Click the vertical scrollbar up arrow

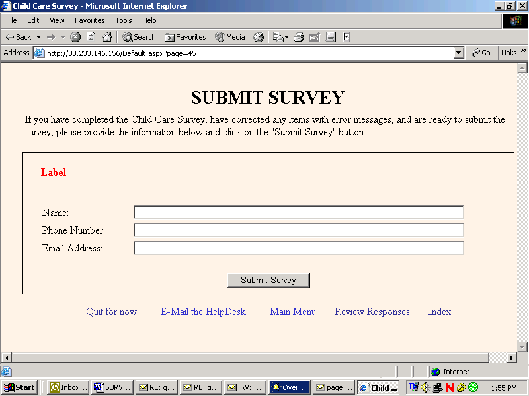tap(522, 68)
